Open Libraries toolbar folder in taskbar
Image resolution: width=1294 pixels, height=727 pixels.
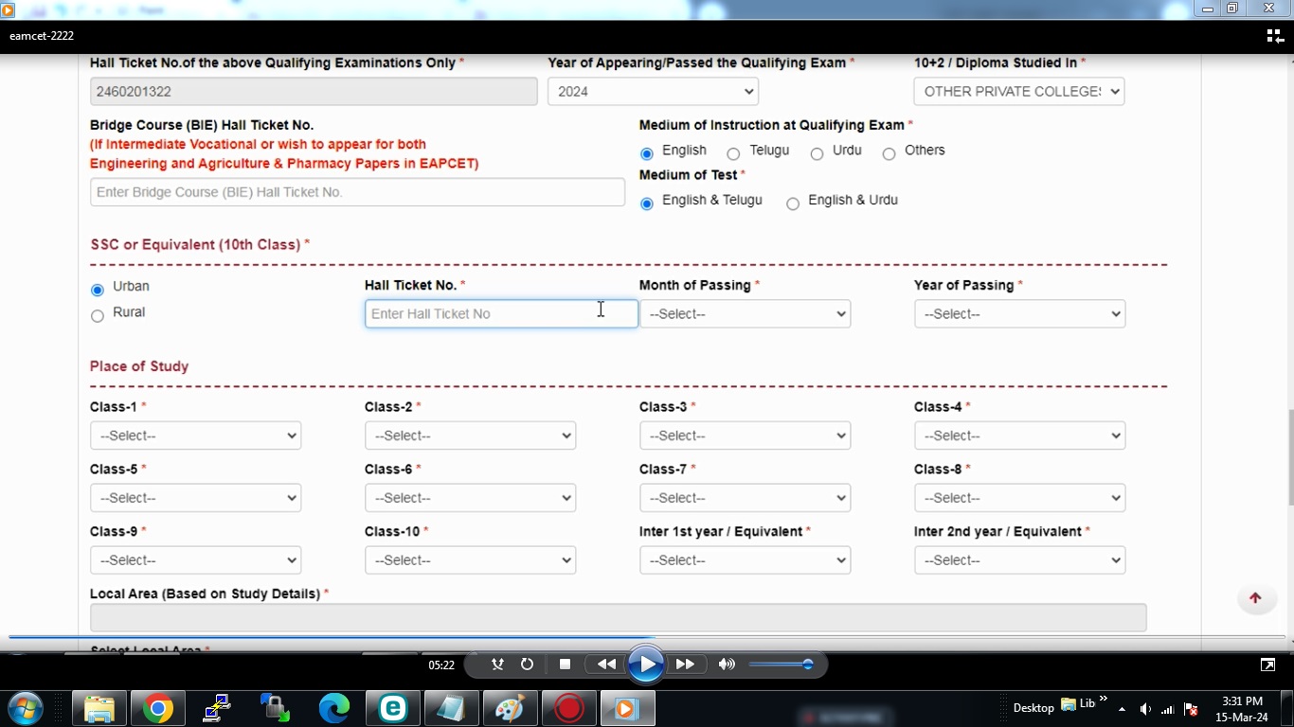(1078, 703)
